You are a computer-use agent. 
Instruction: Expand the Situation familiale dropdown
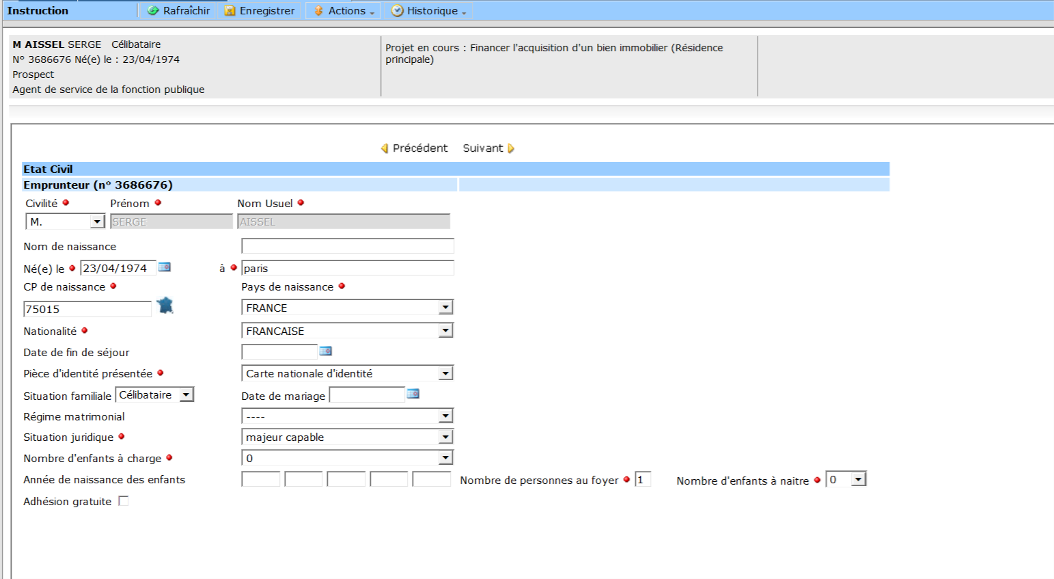coord(186,395)
